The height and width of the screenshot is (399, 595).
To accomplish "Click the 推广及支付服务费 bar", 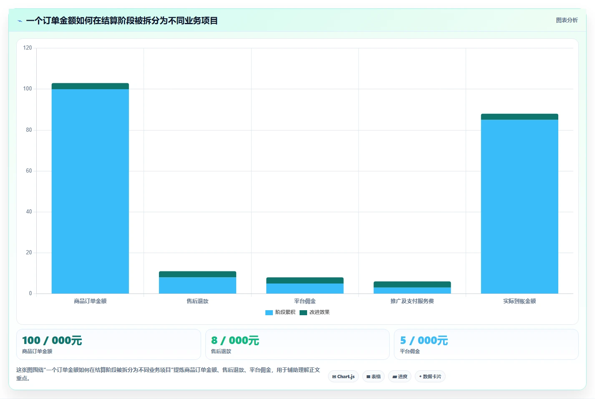I will tap(412, 288).
